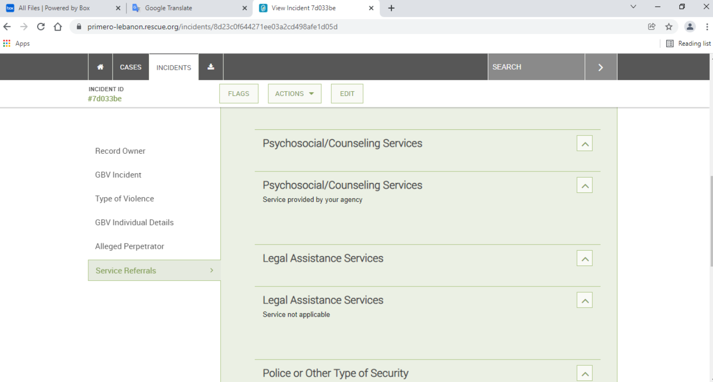Open the Reading list
Image resolution: width=713 pixels, height=382 pixels.
click(689, 43)
